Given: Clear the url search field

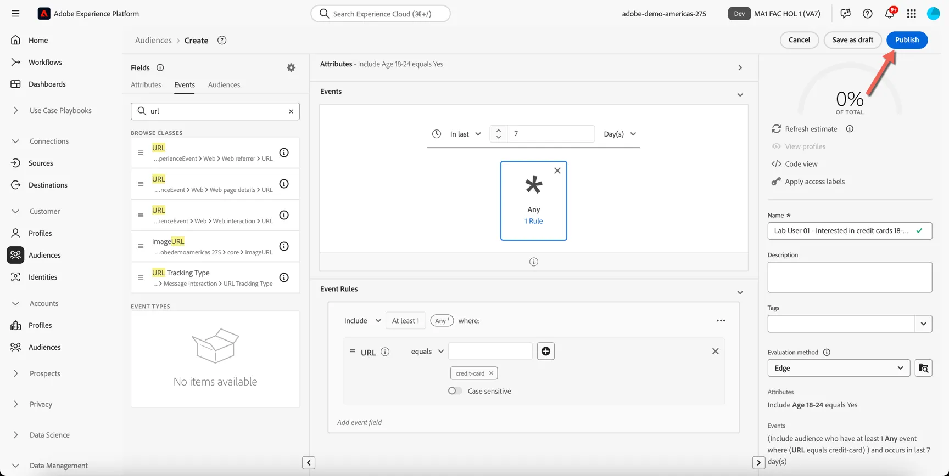Looking at the screenshot, I should tap(291, 111).
